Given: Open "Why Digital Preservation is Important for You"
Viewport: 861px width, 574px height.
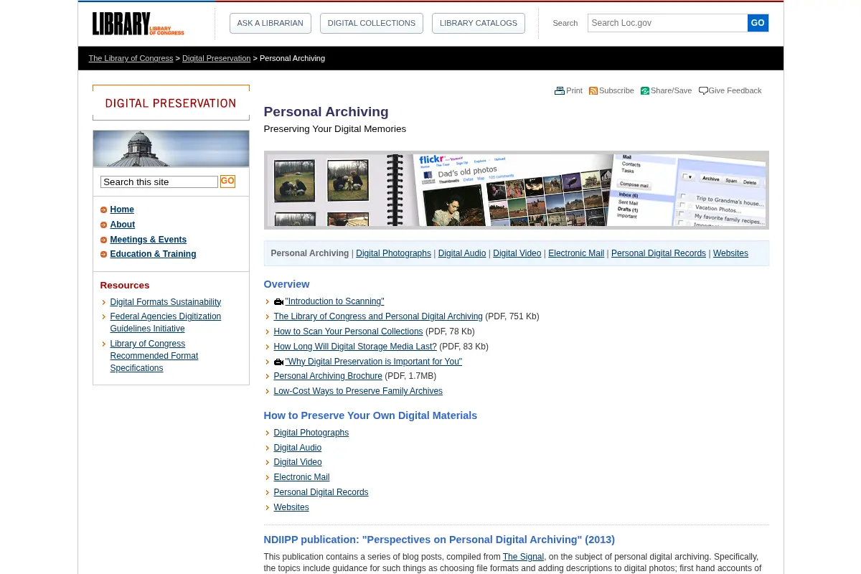Looking at the screenshot, I should click(x=374, y=362).
